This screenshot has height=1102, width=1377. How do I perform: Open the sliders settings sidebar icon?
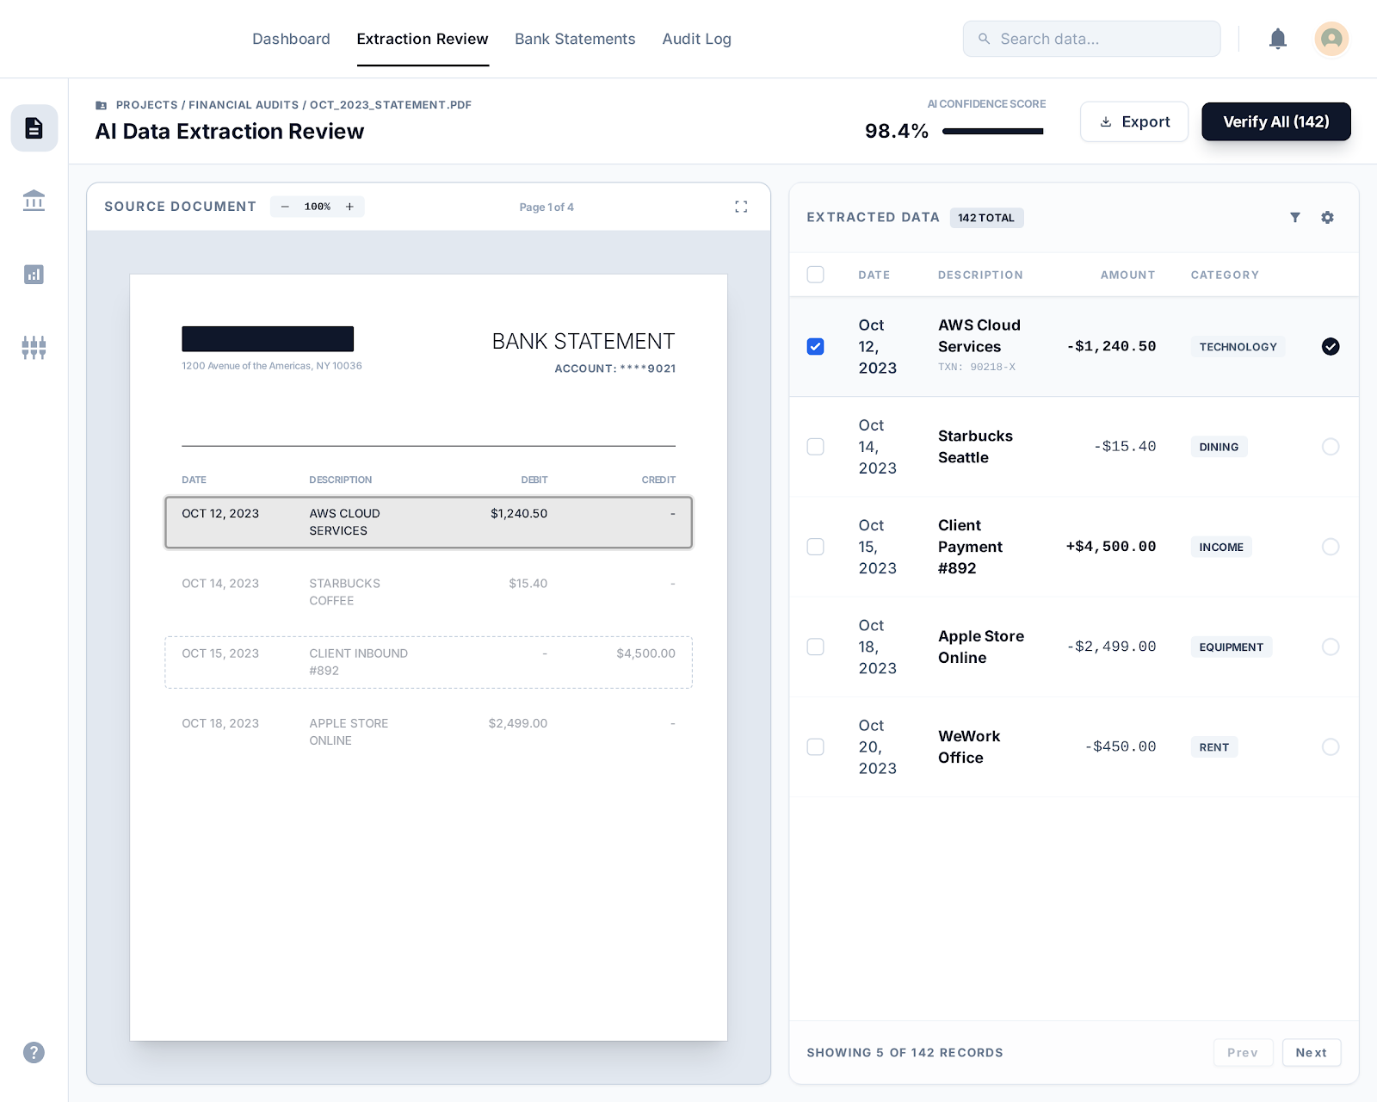coord(34,348)
